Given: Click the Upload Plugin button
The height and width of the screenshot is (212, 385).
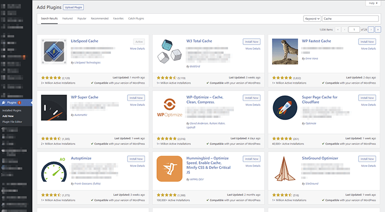Looking at the screenshot, I should tap(73, 7).
